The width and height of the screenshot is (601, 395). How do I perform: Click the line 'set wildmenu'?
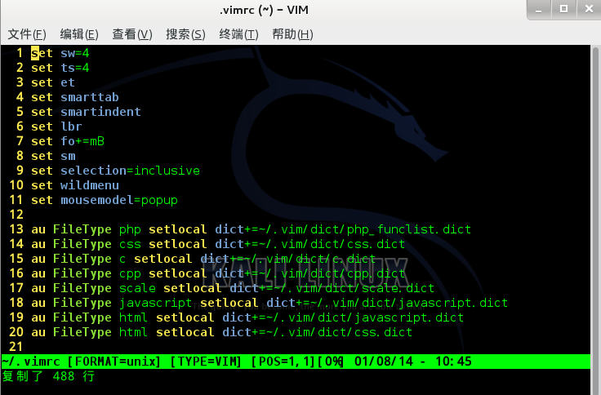pyautogui.click(x=75, y=185)
